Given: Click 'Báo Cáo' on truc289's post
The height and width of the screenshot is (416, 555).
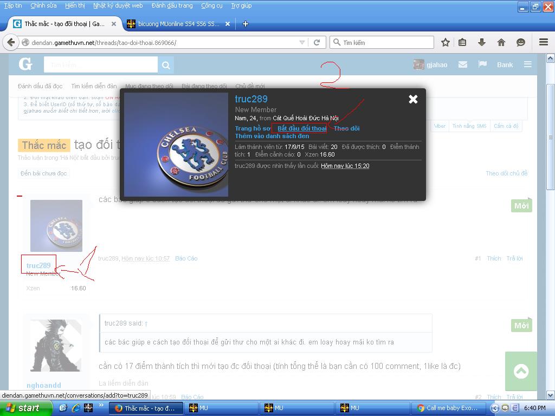Looking at the screenshot, I should (186, 258).
